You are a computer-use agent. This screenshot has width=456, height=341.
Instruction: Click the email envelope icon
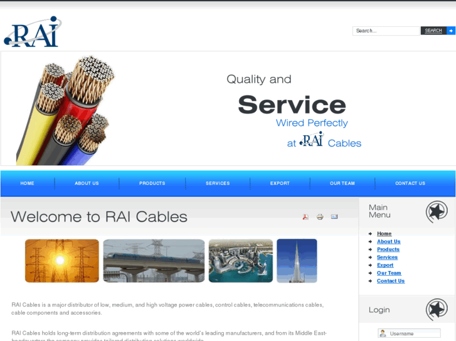334,216
